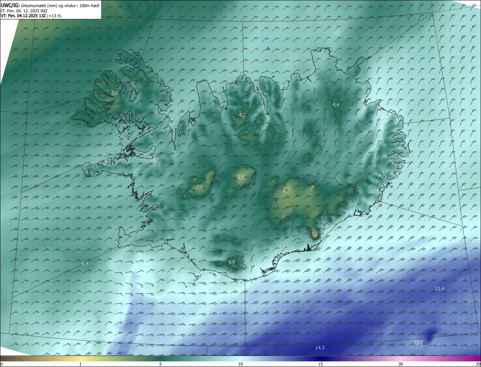Select the IT: Fim. 04. 12. 2025 00Z line
Viewport: 481px width, 367px height.
(x=25, y=11)
